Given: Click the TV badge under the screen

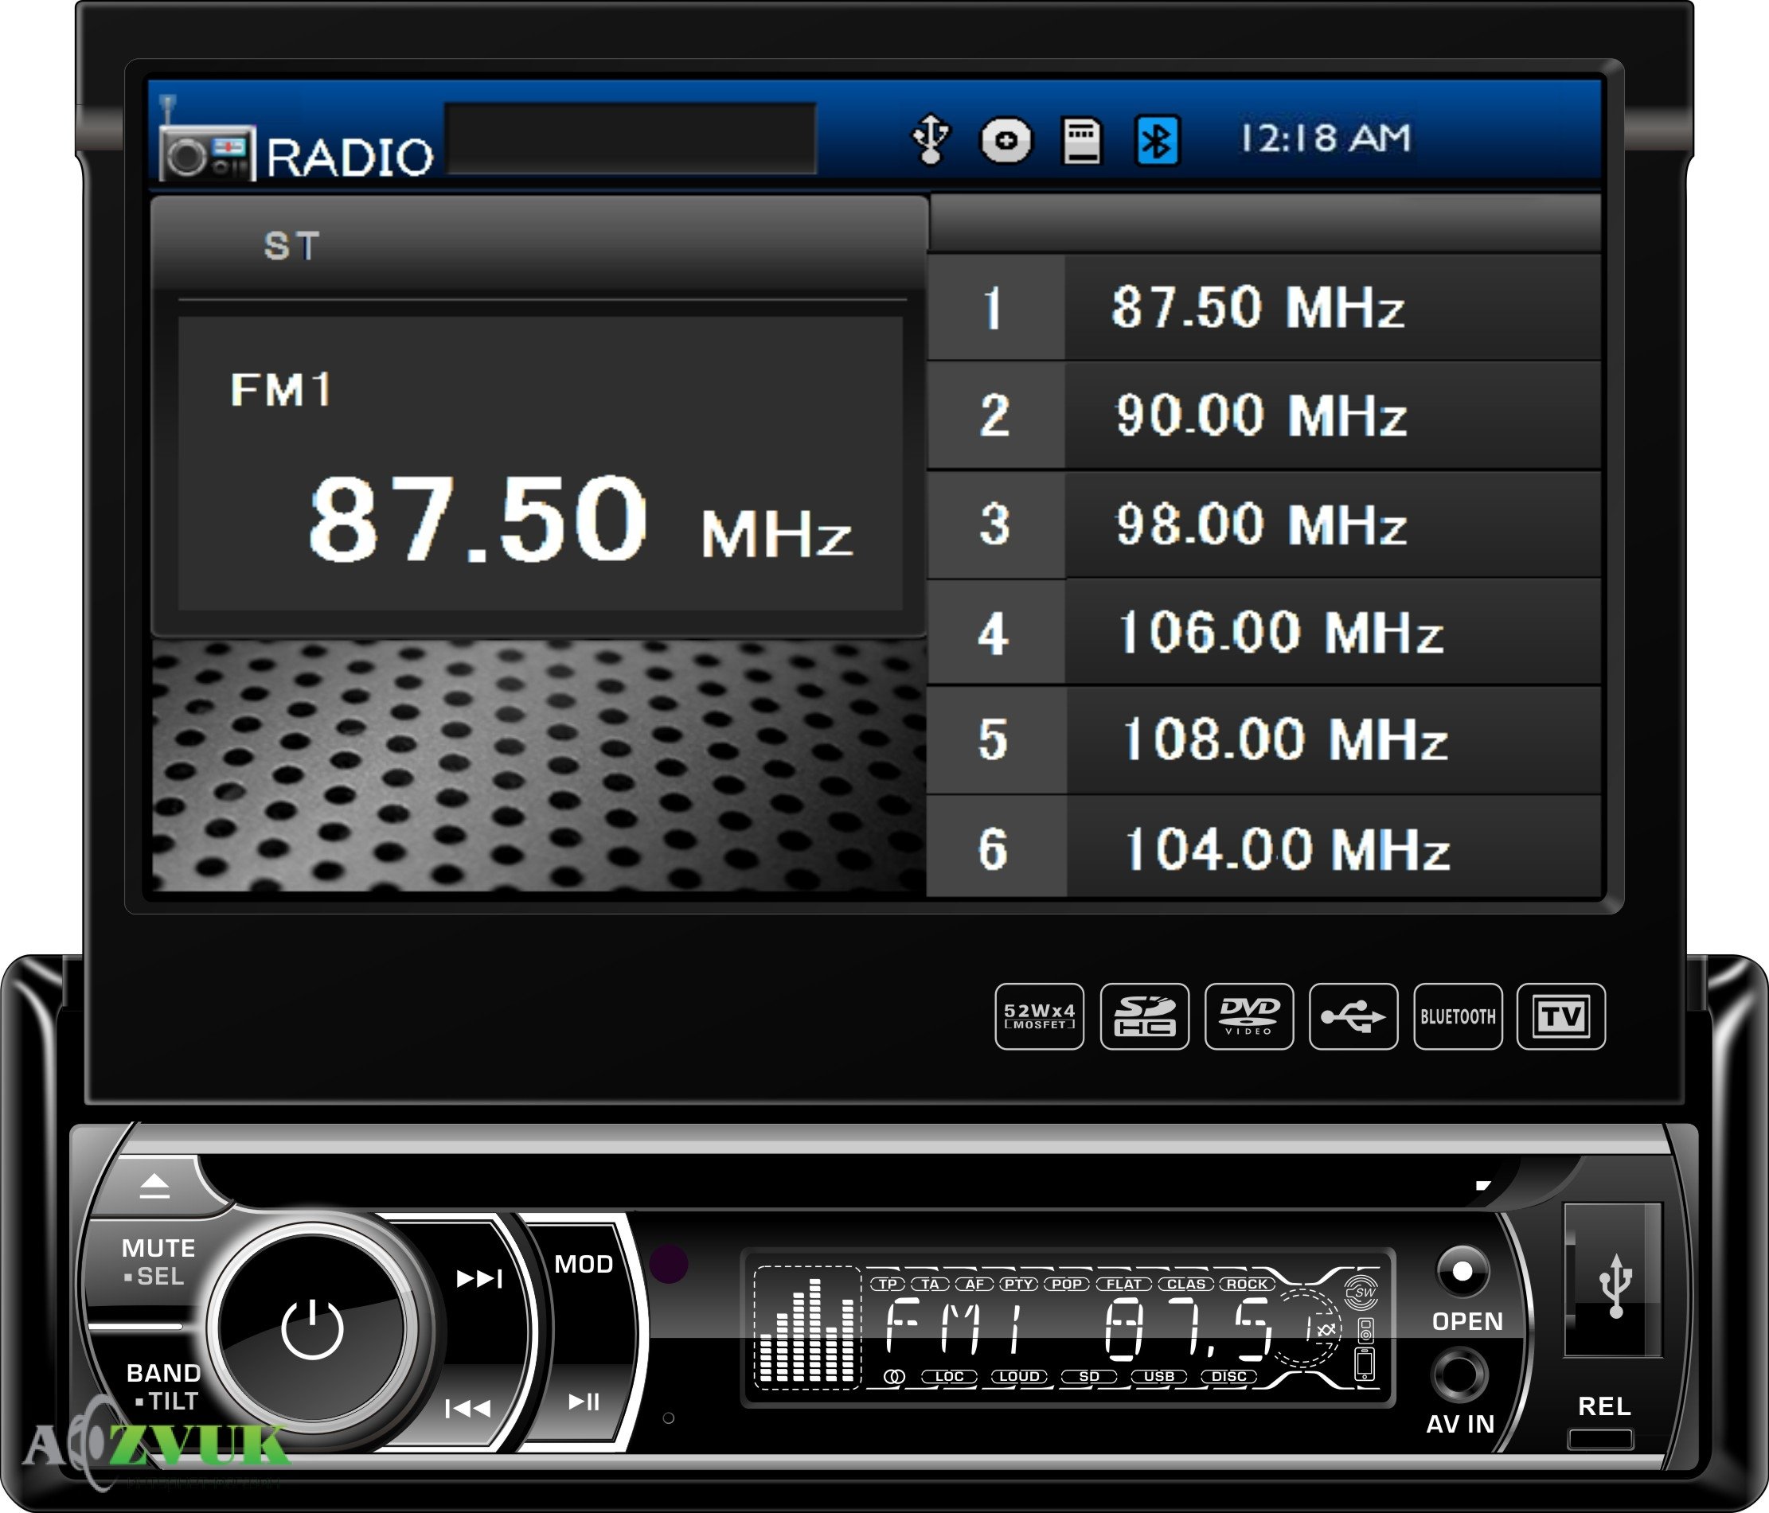Looking at the screenshot, I should pos(1561,1016).
